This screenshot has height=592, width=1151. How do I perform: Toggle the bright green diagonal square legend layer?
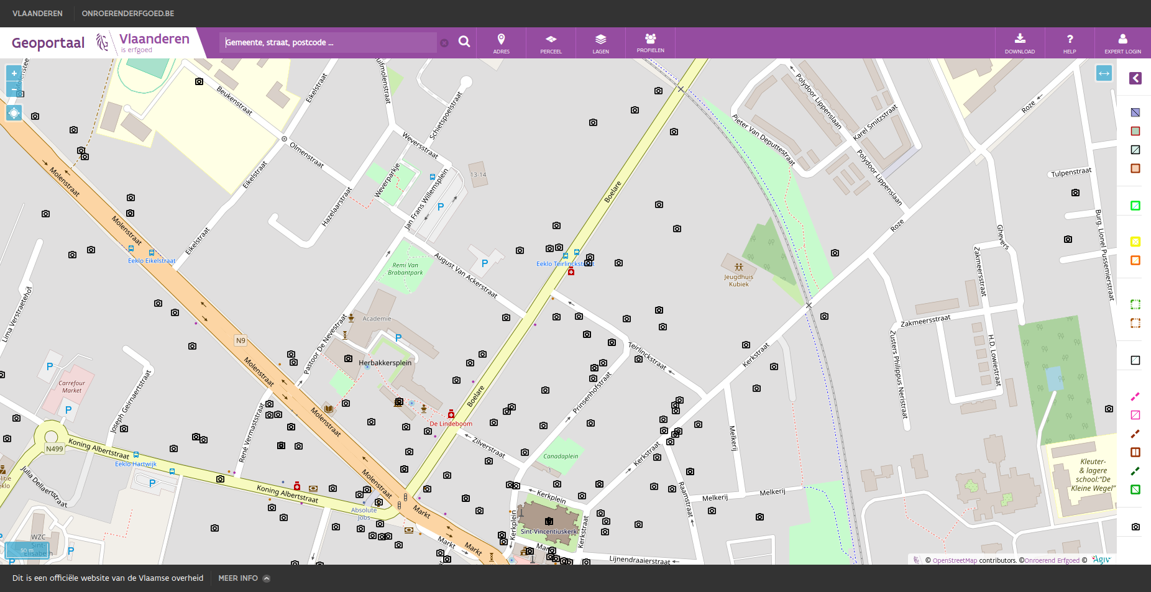pyautogui.click(x=1135, y=206)
